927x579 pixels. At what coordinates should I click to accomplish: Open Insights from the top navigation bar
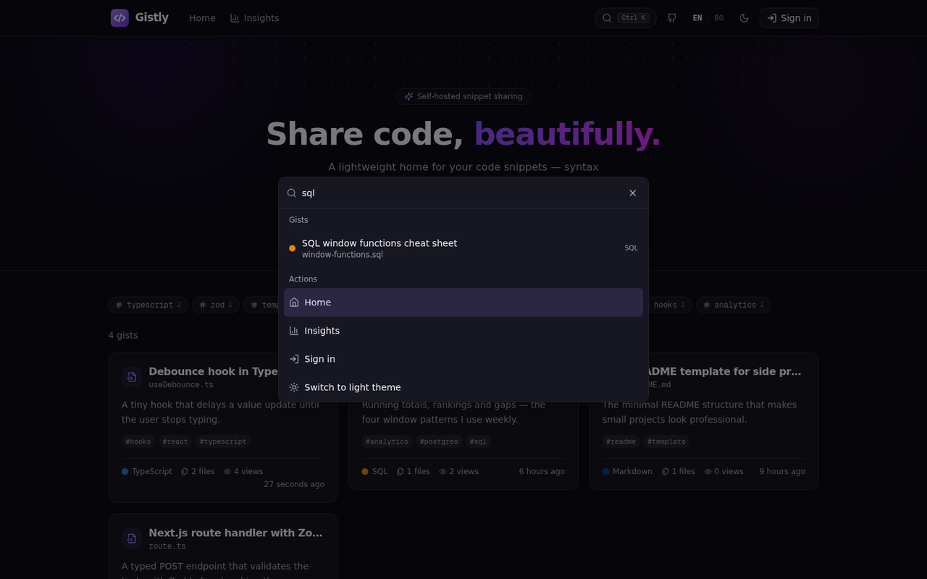[254, 18]
